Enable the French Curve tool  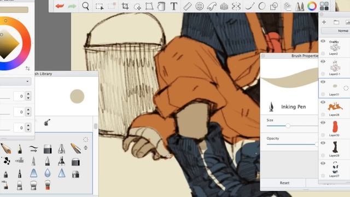[x=212, y=6]
